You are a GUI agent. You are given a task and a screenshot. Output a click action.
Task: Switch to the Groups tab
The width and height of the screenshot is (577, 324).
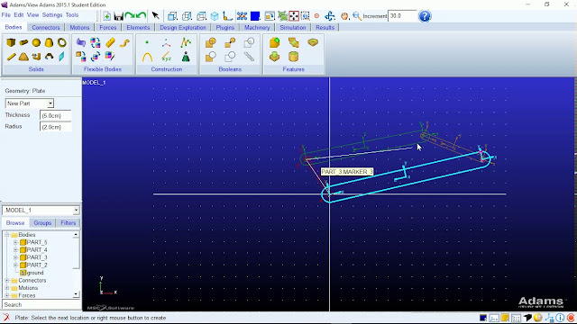pos(42,223)
